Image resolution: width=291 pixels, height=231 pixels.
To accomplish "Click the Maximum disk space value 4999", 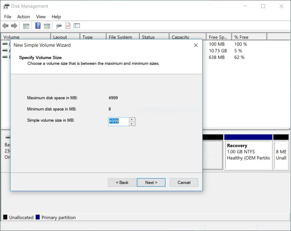I will tap(113, 98).
